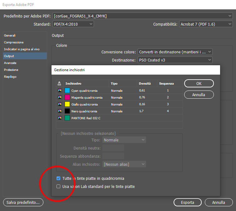Click the green swatch for PANTONE Red 032 C
This screenshot has height=211, width=236.
tap(67, 118)
